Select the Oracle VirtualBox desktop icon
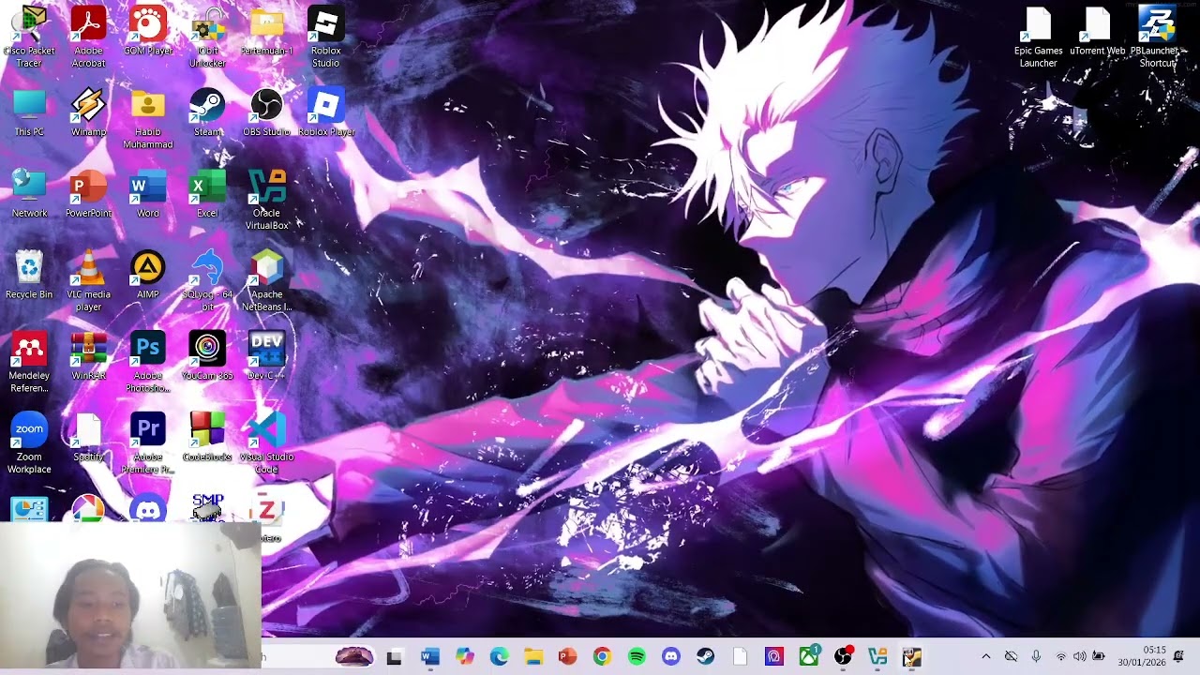The image size is (1200, 675). [266, 201]
